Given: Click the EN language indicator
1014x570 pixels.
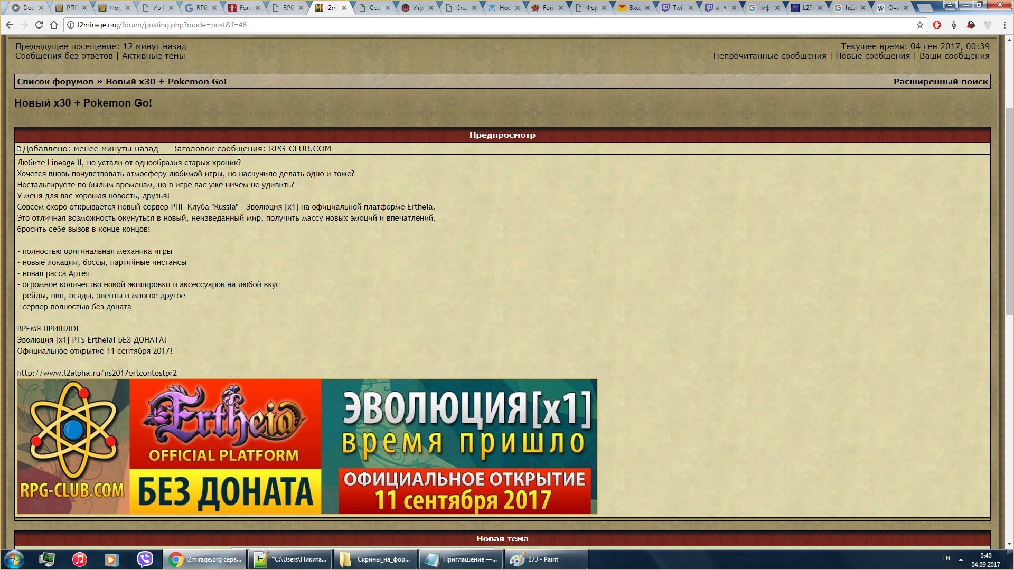Looking at the screenshot, I should pyautogui.click(x=946, y=558).
